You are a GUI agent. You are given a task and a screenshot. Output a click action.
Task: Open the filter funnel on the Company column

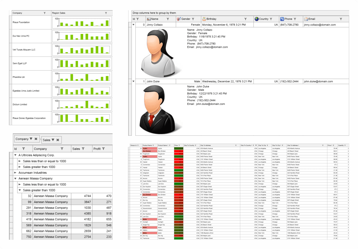pyautogui.click(x=45, y=13)
